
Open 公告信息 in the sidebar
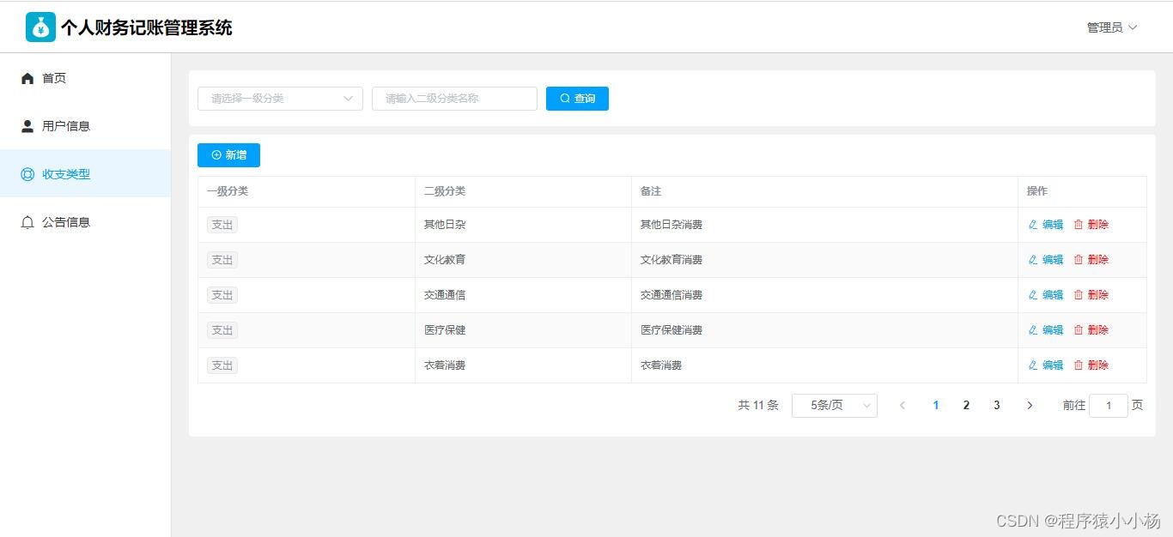click(x=86, y=222)
